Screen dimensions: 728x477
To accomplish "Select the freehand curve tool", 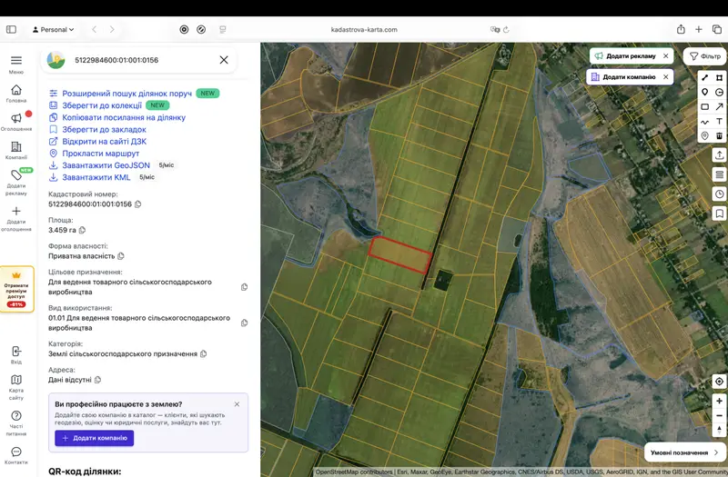I will click(x=704, y=122).
